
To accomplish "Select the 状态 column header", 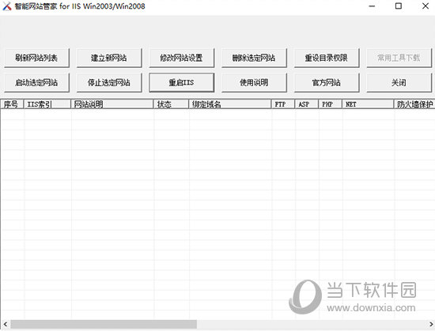I will 171,104.
